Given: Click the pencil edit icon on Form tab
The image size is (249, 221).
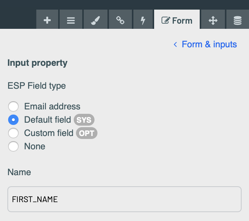Looking at the screenshot, I should [x=166, y=20].
